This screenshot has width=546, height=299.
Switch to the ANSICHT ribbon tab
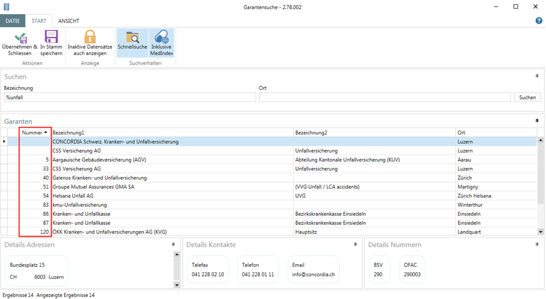click(69, 21)
